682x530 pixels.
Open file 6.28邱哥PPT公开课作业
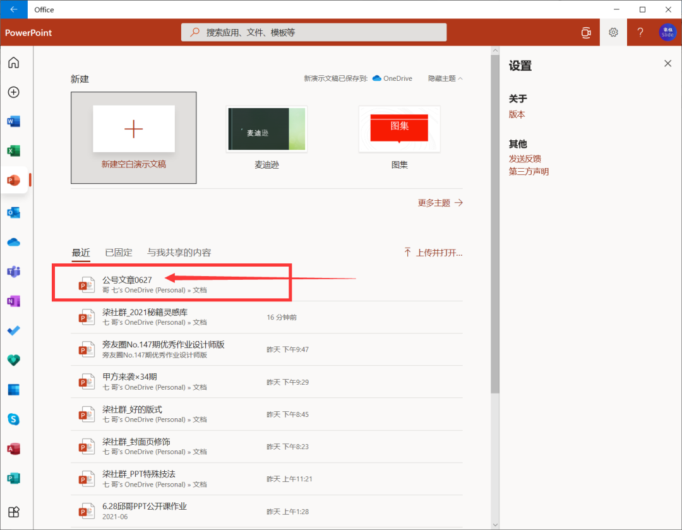coord(266,511)
